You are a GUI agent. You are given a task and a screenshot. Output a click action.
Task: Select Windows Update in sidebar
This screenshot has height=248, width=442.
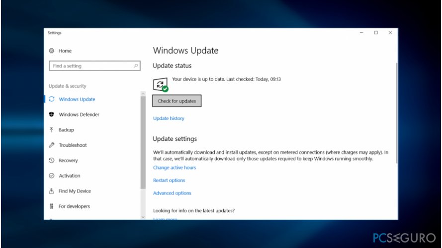click(x=77, y=99)
